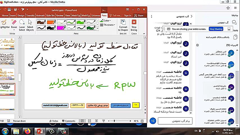
Task: Click Persian (Iran) language indicator
Action: [19, 121]
